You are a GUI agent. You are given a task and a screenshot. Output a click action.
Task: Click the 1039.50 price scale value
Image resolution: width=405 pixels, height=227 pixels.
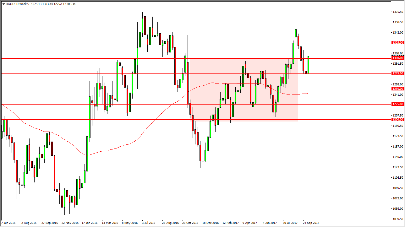398,219
